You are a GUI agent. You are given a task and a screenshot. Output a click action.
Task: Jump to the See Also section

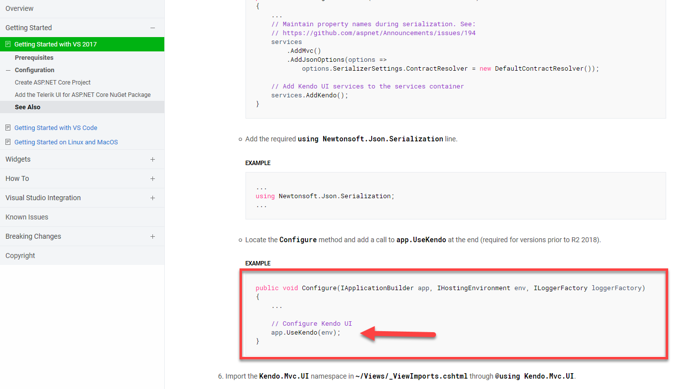(28, 107)
